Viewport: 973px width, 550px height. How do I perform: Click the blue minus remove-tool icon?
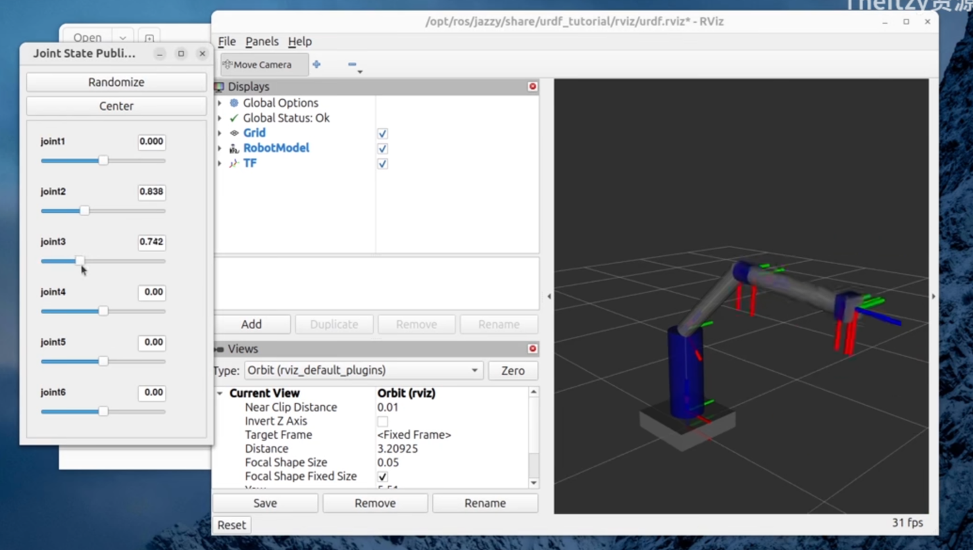(352, 64)
